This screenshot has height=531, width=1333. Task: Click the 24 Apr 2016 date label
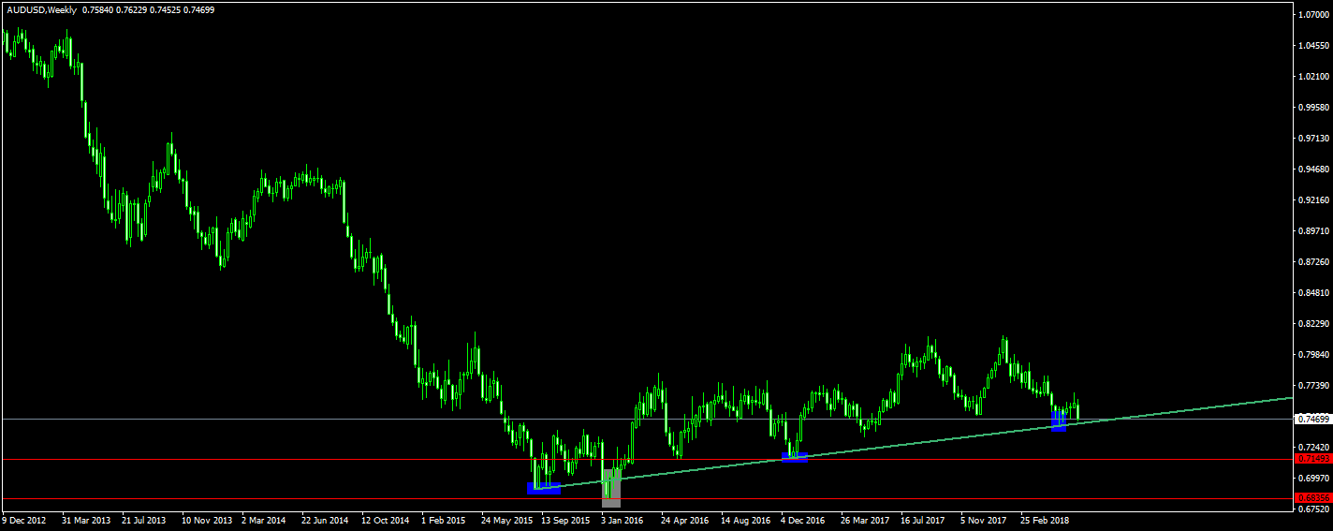686,518
